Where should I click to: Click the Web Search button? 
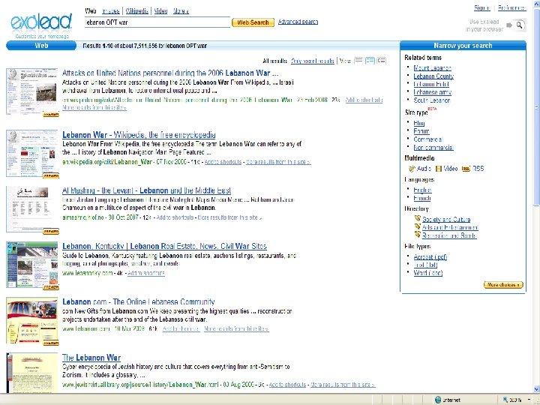pyautogui.click(x=253, y=22)
